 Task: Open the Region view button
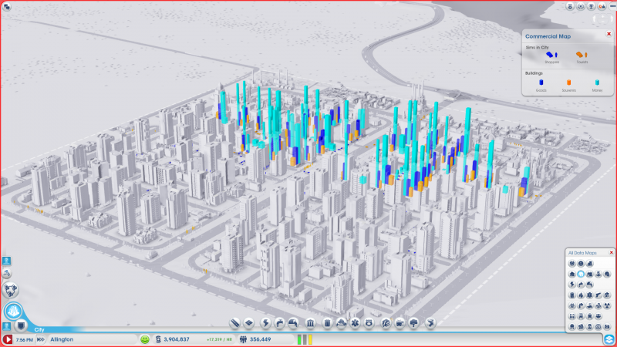click(10, 291)
